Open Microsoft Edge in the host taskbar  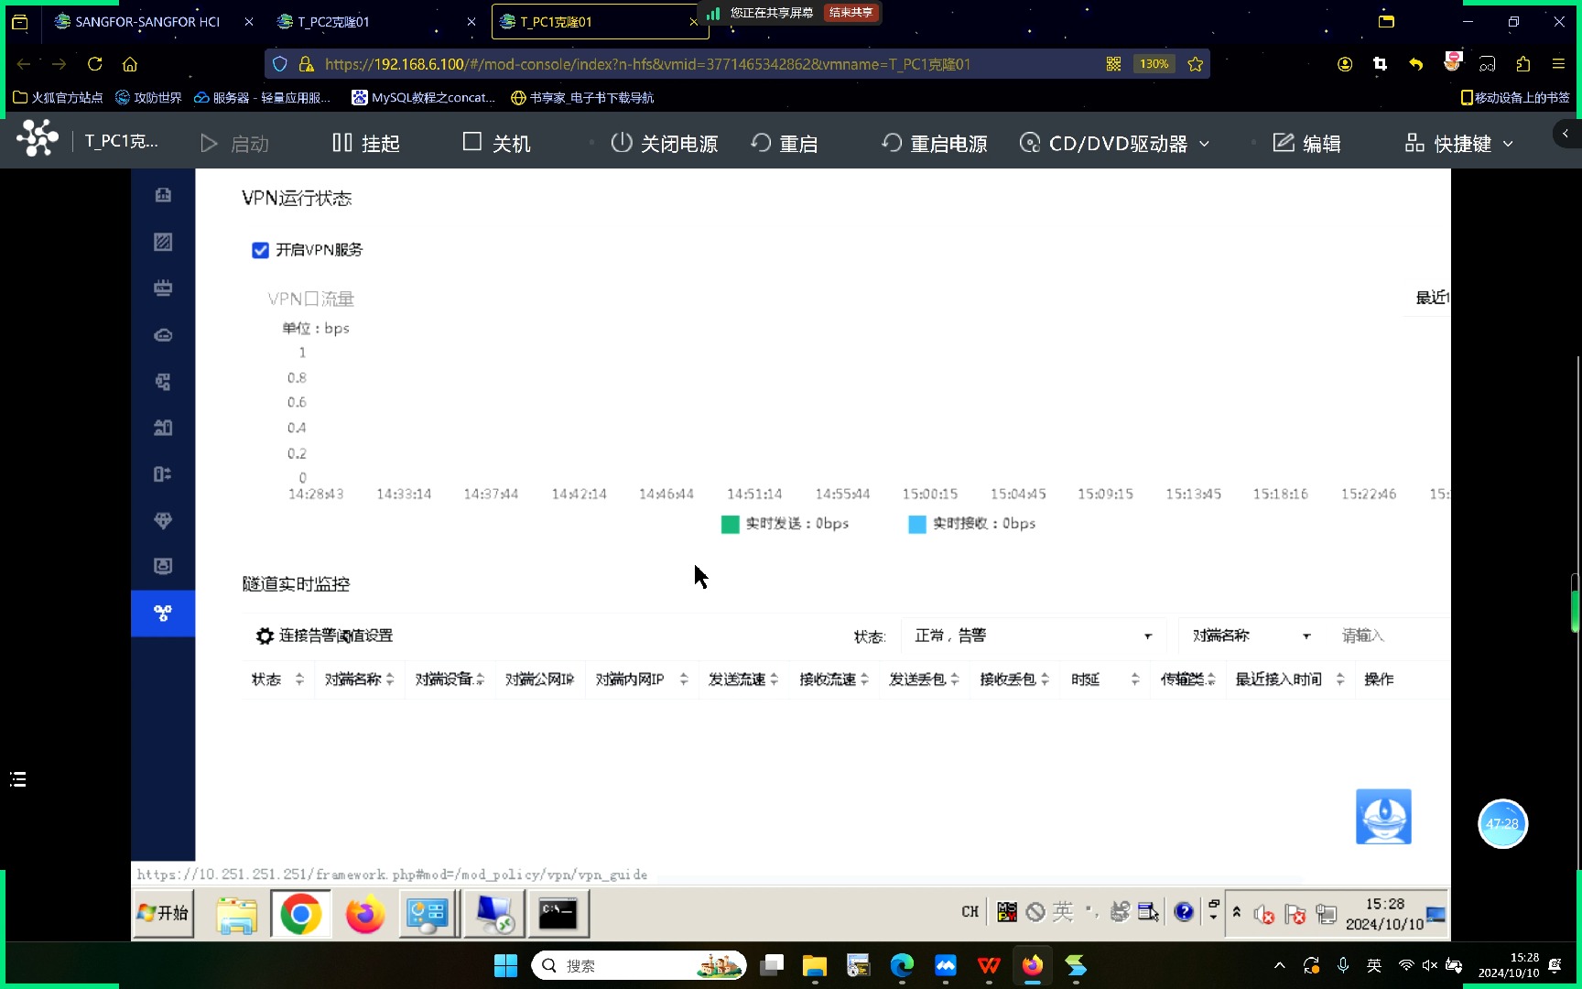pyautogui.click(x=902, y=965)
